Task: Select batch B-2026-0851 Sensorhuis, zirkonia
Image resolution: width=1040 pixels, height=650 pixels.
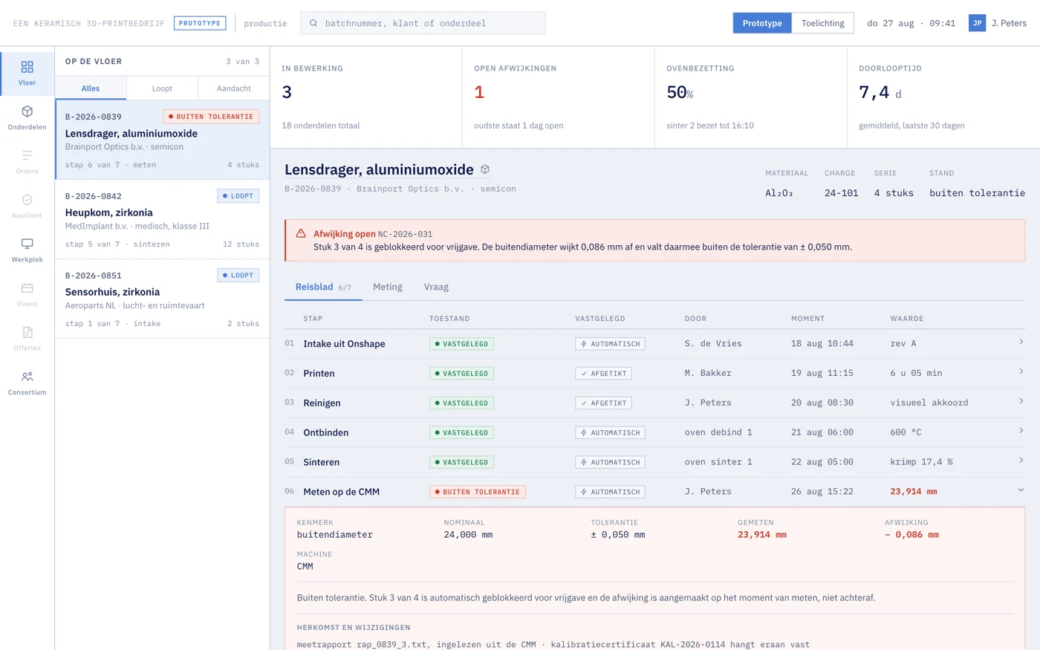Action: point(162,299)
